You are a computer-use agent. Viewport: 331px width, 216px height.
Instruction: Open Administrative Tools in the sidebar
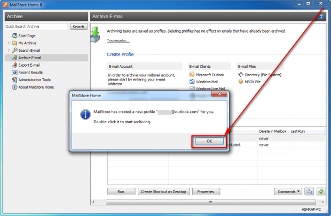(x=34, y=80)
